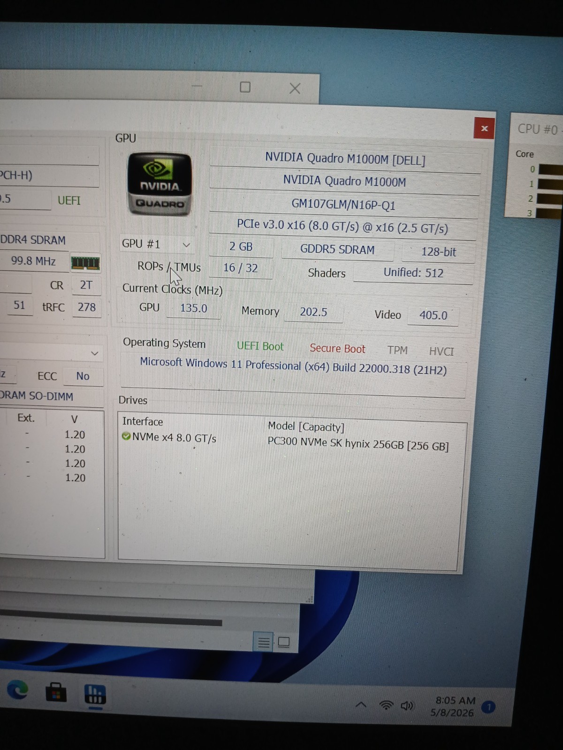The height and width of the screenshot is (750, 563).
Task: Click the Windows 11 Professional build text
Action: tap(293, 366)
